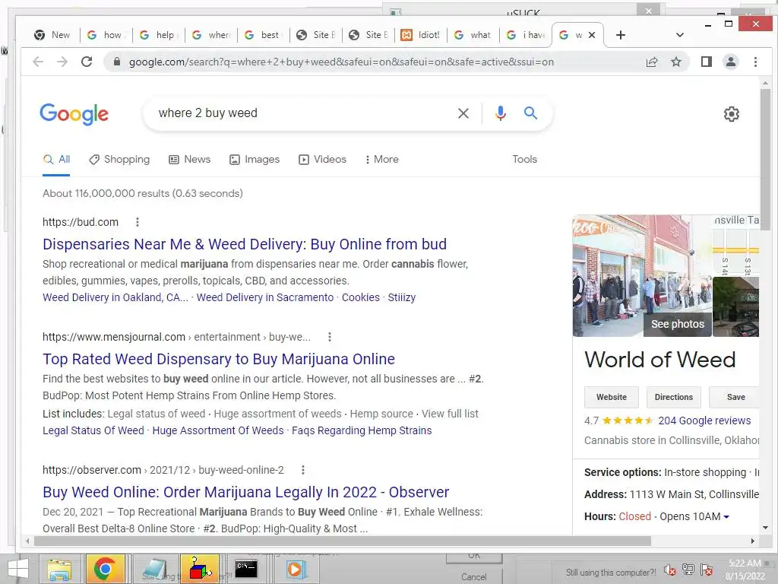Switch to the 'best' browser tab
Viewport: 778px width, 584px height.
tap(264, 35)
